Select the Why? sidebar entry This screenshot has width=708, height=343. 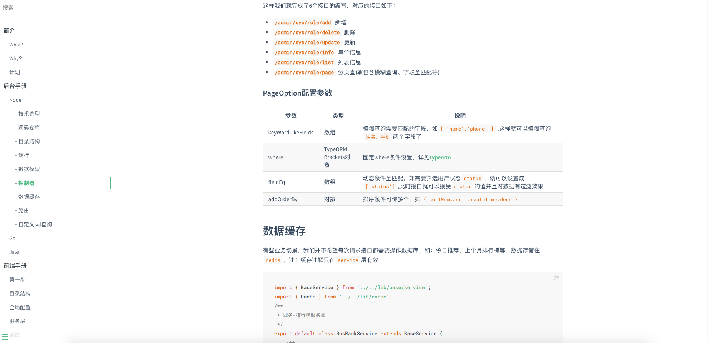pos(15,58)
